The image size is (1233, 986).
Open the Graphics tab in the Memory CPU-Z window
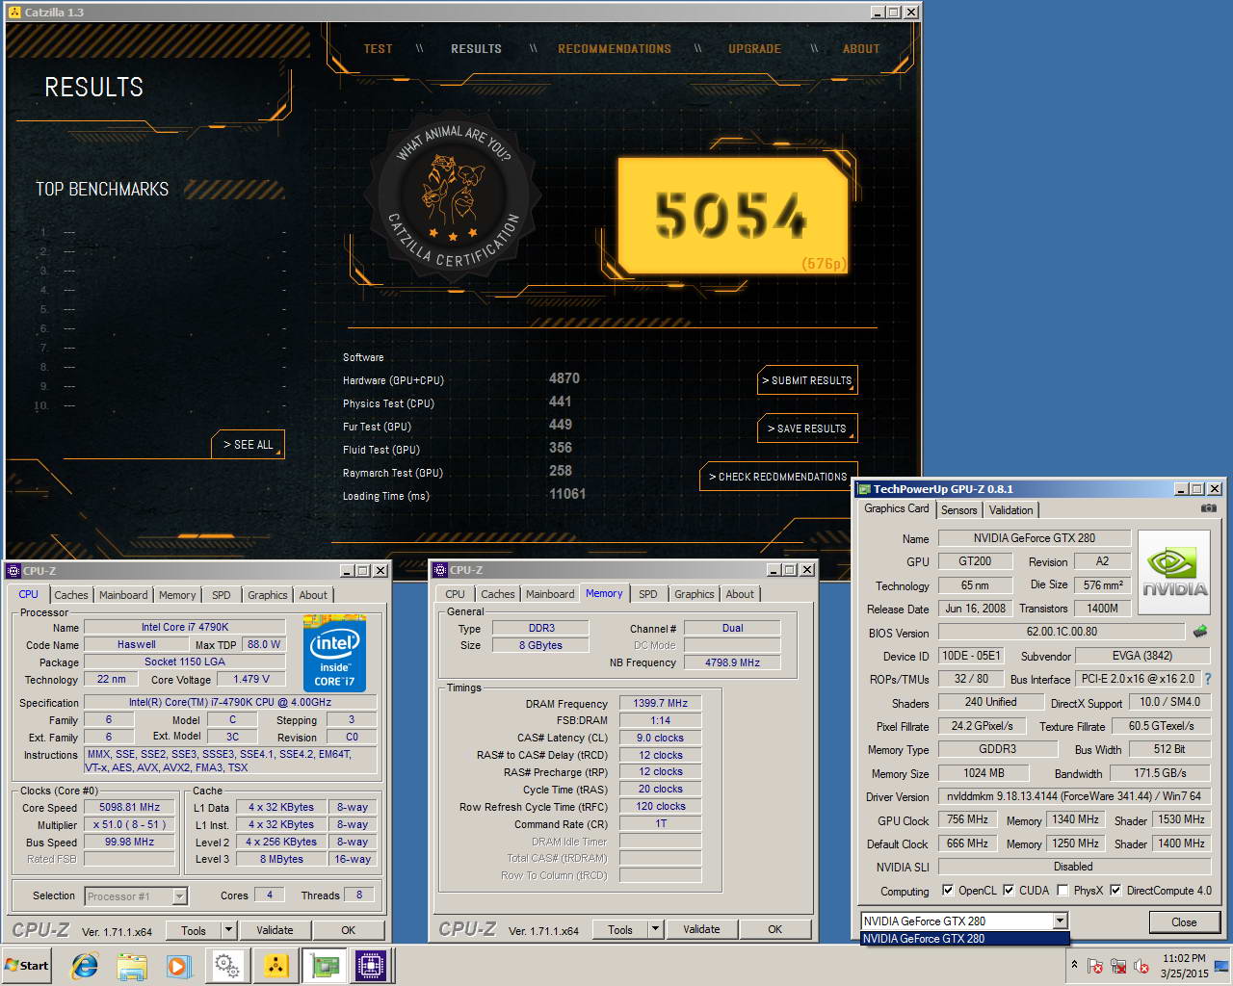click(695, 594)
